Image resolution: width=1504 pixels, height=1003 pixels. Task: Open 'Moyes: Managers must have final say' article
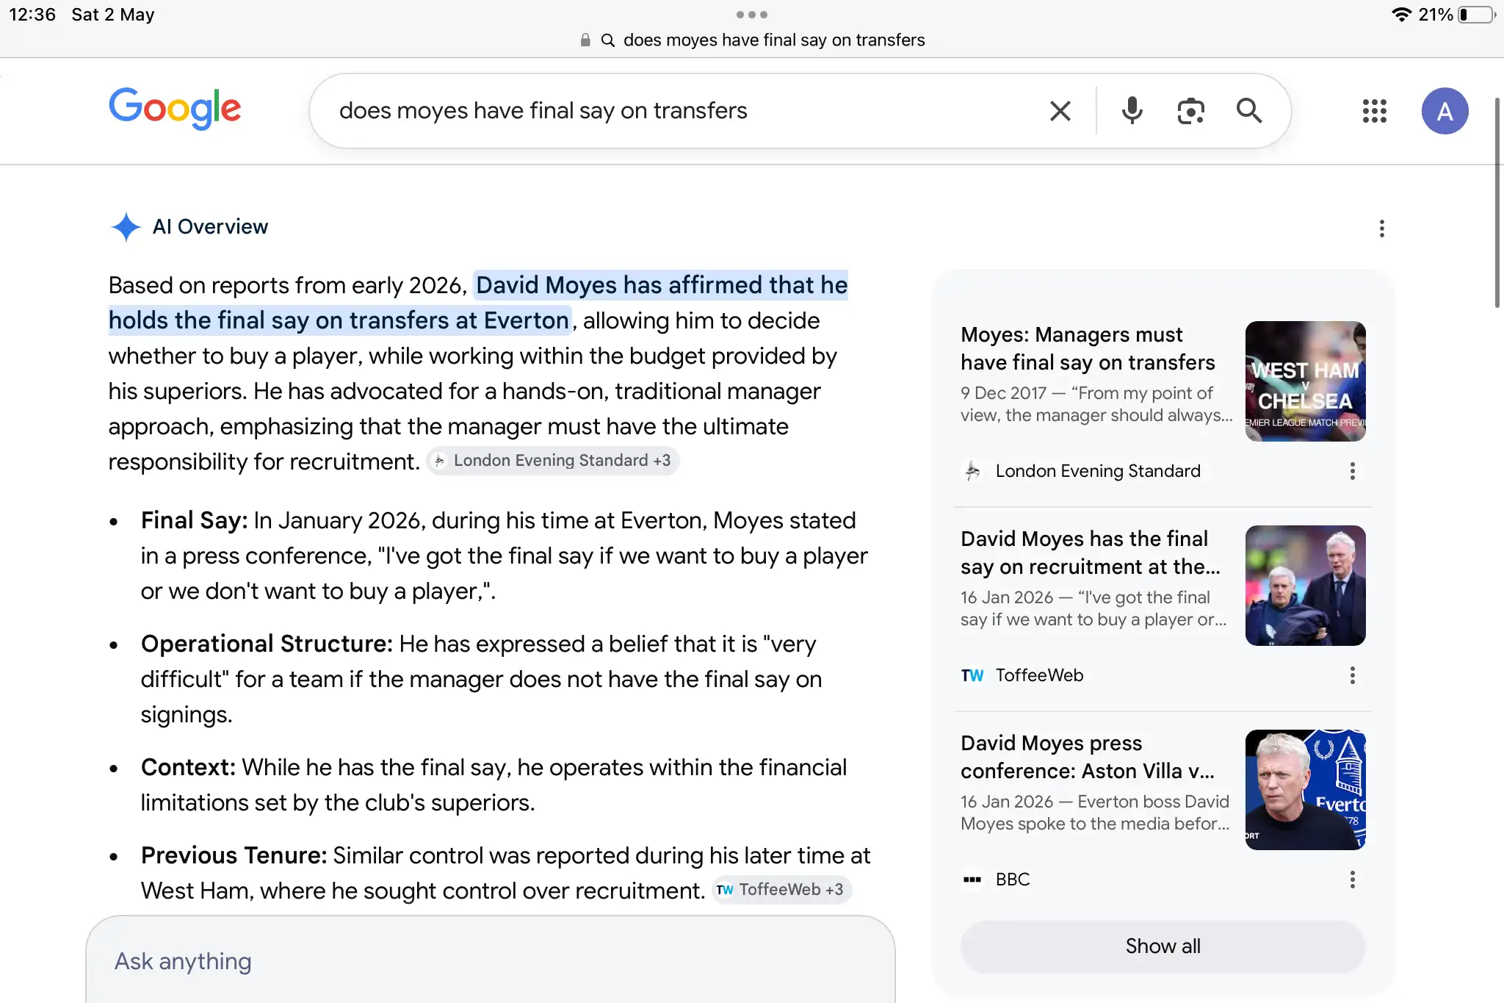coord(1088,348)
